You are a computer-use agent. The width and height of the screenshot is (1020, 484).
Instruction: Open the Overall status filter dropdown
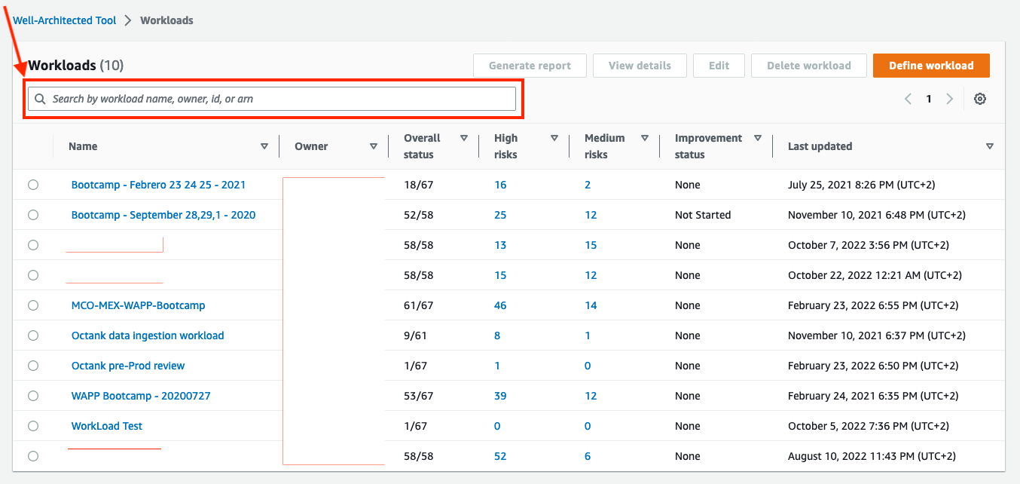coord(465,137)
